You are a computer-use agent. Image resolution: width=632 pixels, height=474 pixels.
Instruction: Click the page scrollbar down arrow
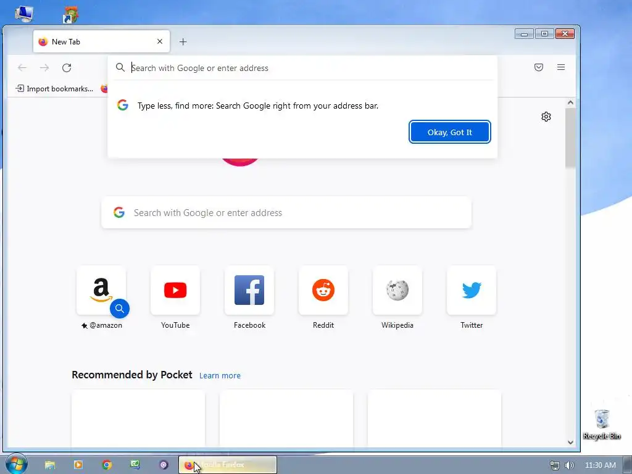[570, 442]
